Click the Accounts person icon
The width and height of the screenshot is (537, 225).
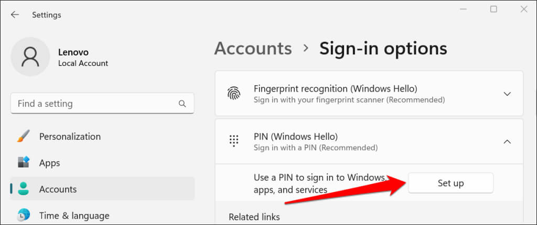point(24,189)
